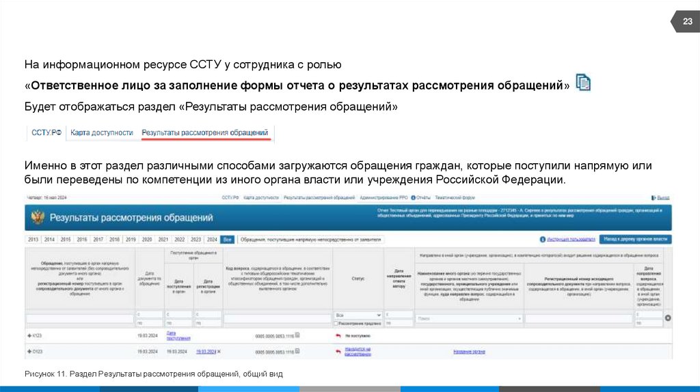This screenshot has width=700, height=392.
Task: Open Администрирование РРО in portal top menu
Action: (x=383, y=197)
